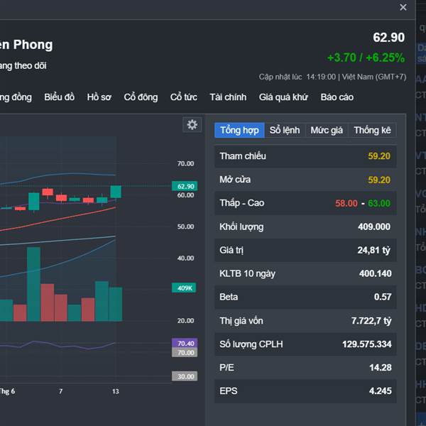Switch to the Thống kê tab
Screen dimensions: 426x426
(372, 130)
